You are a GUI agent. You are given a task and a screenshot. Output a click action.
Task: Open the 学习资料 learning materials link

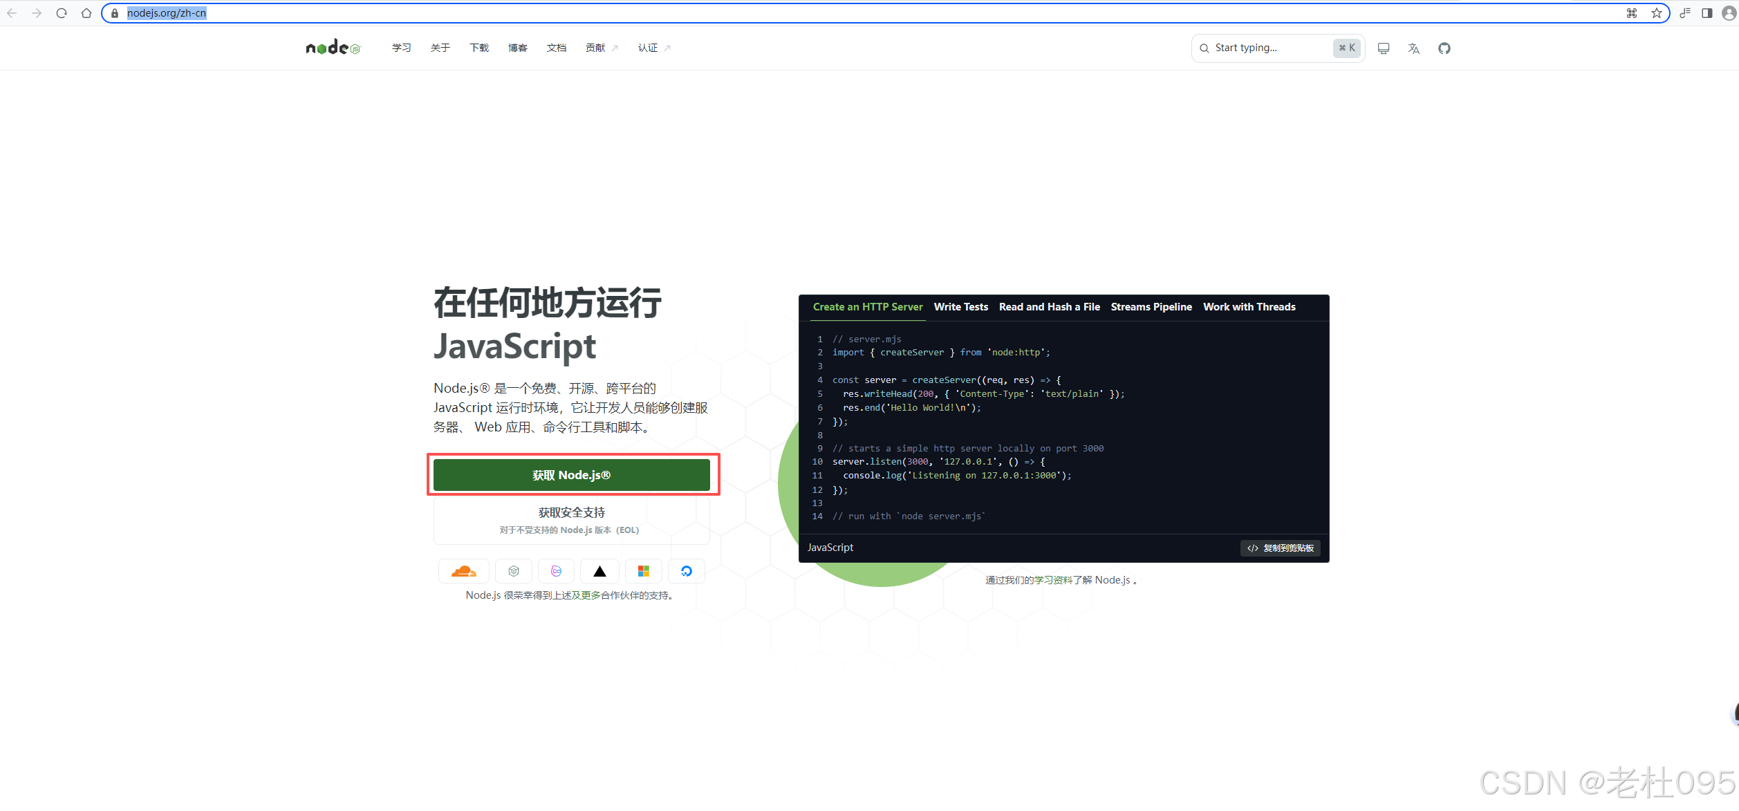pyautogui.click(x=1052, y=580)
